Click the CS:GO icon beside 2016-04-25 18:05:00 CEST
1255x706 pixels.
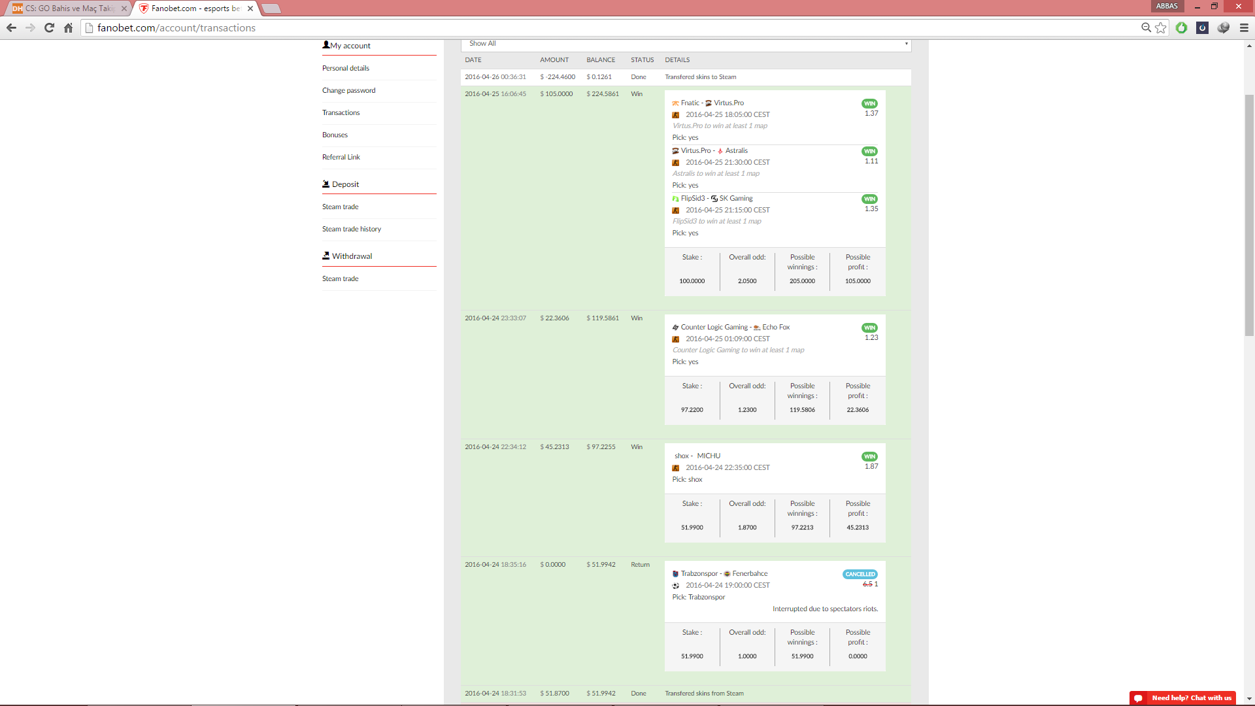[675, 115]
